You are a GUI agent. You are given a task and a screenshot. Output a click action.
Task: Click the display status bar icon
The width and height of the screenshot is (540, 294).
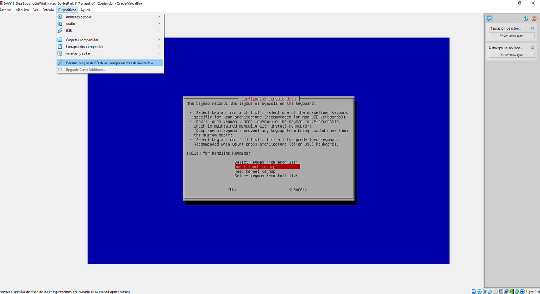coord(501,291)
